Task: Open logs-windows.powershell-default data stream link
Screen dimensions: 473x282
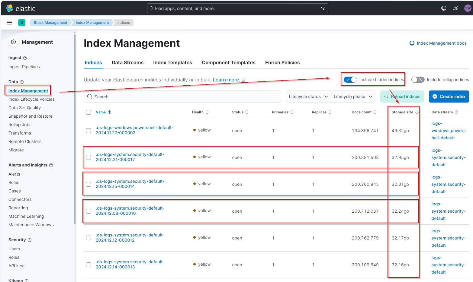Action: 448,131
